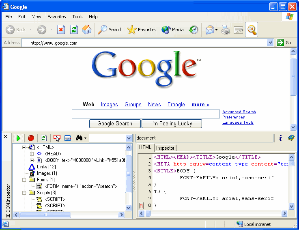
Task: Open the View menu
Action: (37, 17)
